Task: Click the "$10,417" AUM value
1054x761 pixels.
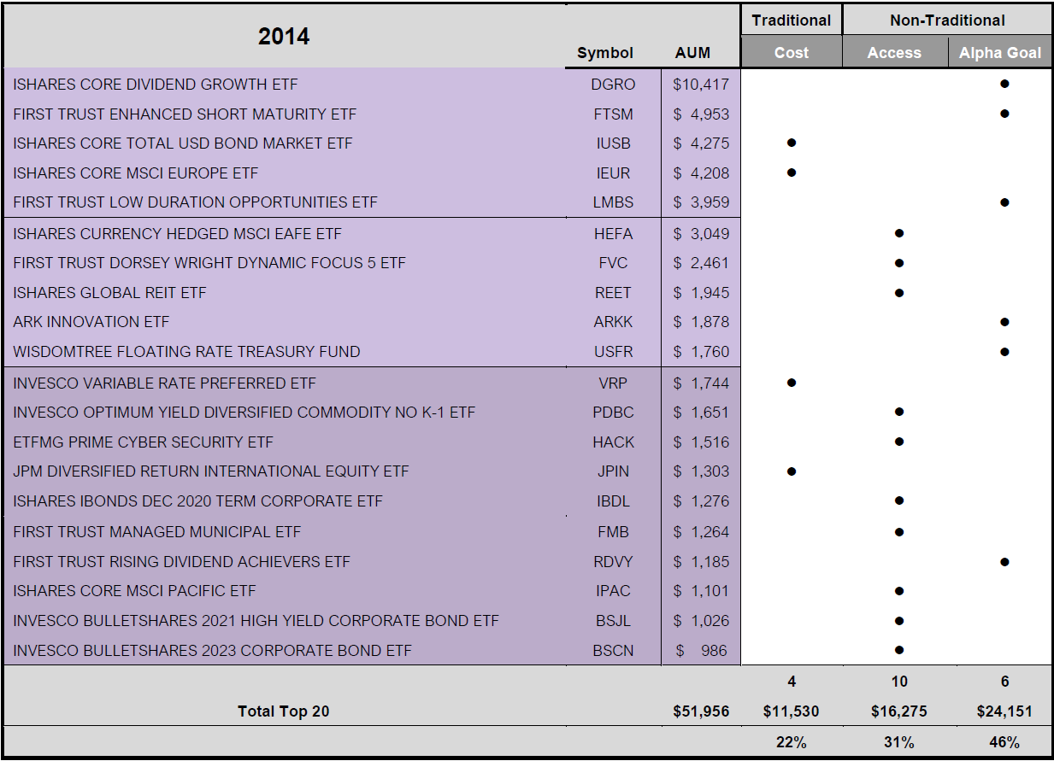Action: pyautogui.click(x=701, y=85)
